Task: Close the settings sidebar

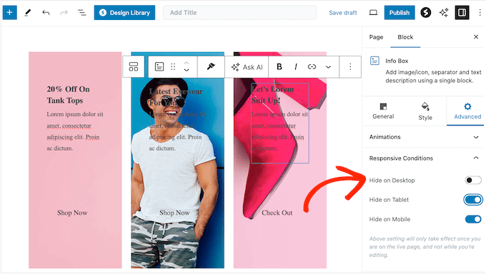Action: [476, 37]
